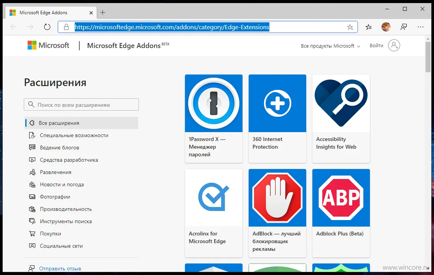434x275 pixels.
Task: Choose the Развлечения category
Action: click(55, 172)
